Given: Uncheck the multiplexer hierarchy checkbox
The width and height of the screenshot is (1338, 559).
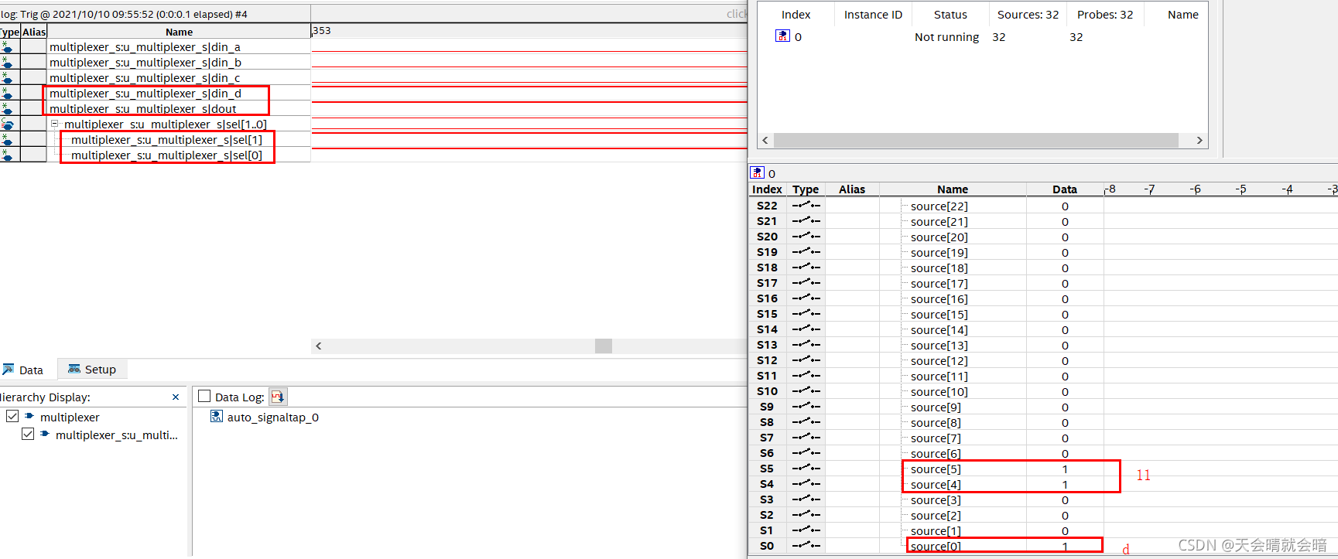Looking at the screenshot, I should 12,416.
